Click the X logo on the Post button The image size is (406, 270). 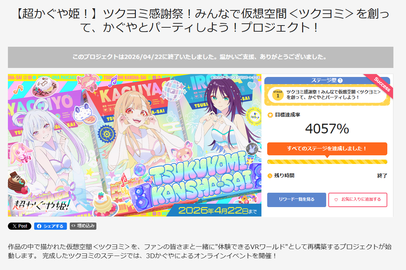point(14,226)
